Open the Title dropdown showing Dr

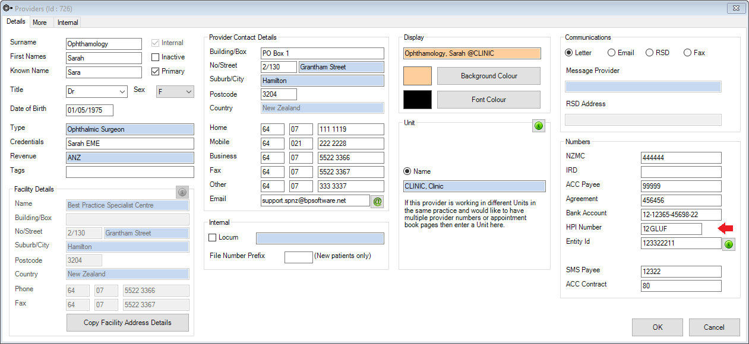point(97,91)
